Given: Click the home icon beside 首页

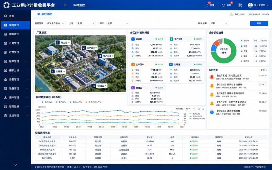Looking at the screenshot, I should pos(5,16).
